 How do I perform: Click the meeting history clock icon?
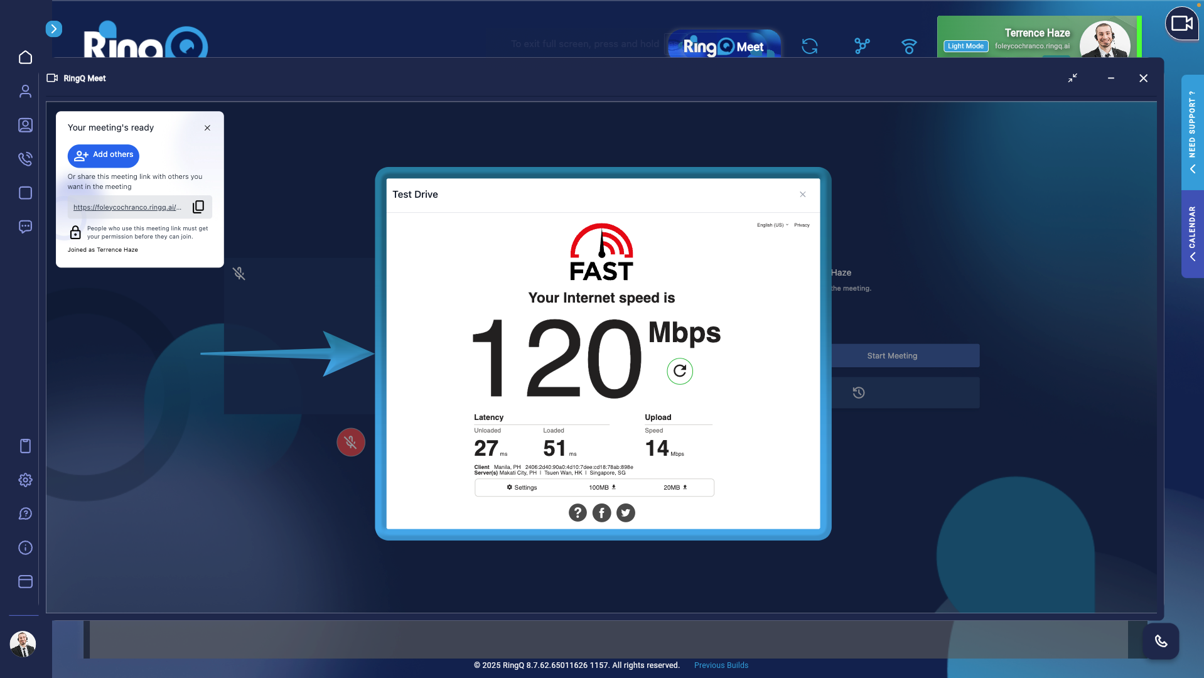coord(859,393)
